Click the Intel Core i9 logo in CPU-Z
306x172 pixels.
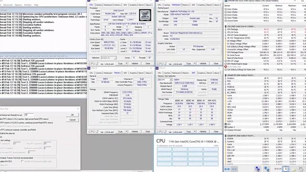(145, 15)
